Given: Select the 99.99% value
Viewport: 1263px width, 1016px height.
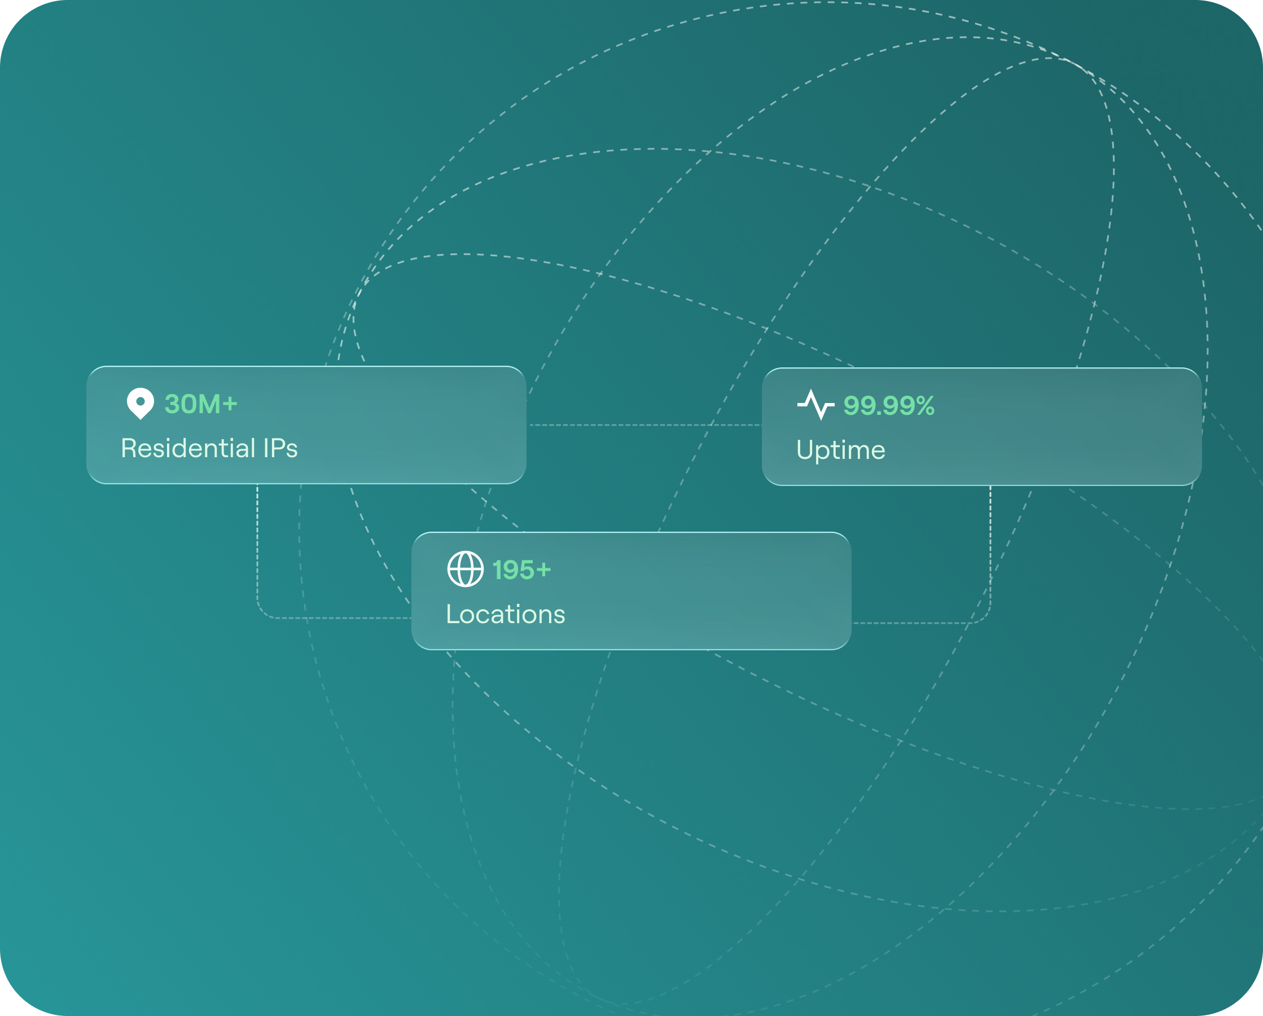Looking at the screenshot, I should coord(889,406).
